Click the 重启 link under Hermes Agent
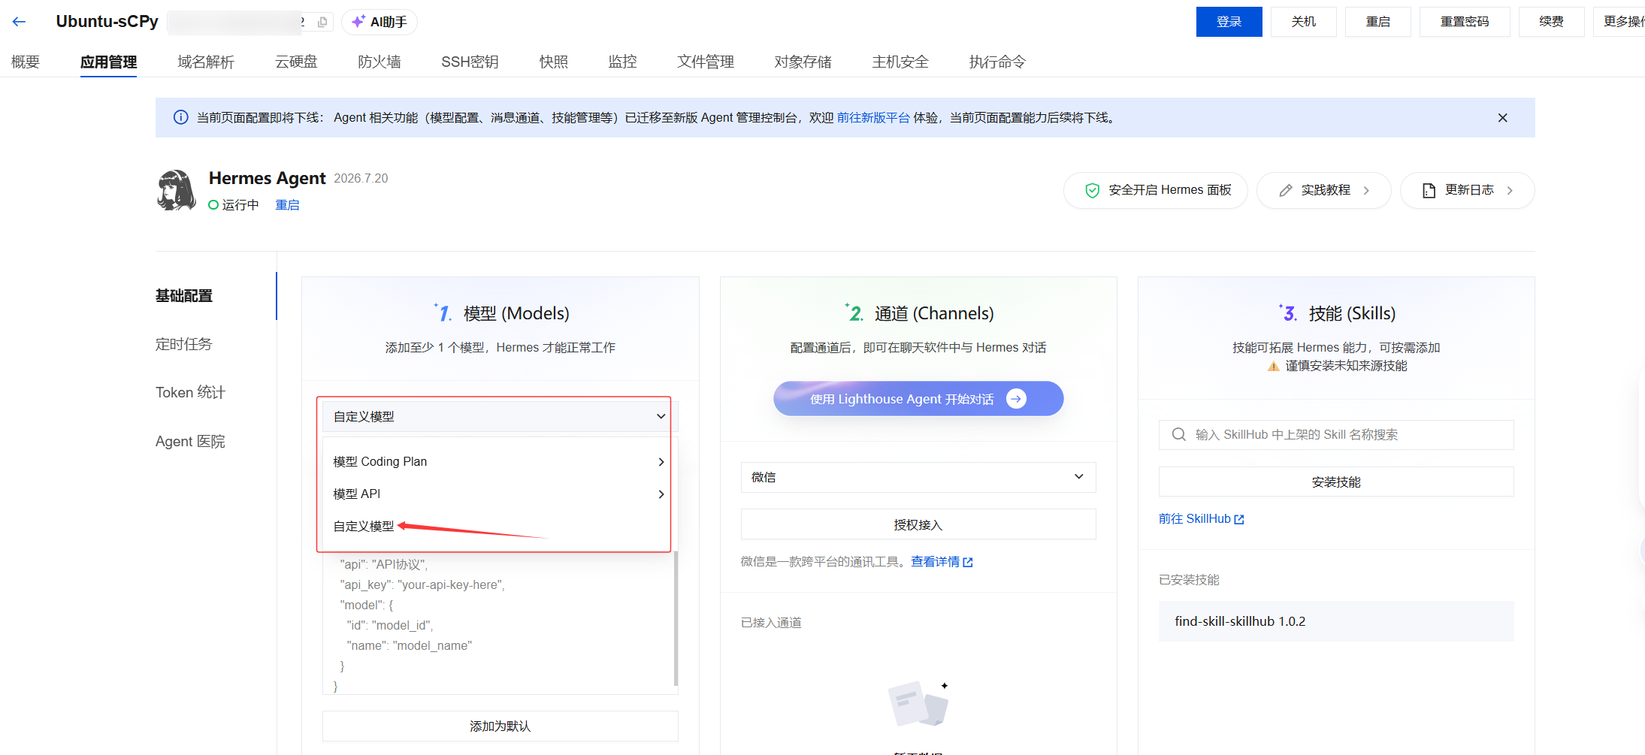 click(287, 205)
